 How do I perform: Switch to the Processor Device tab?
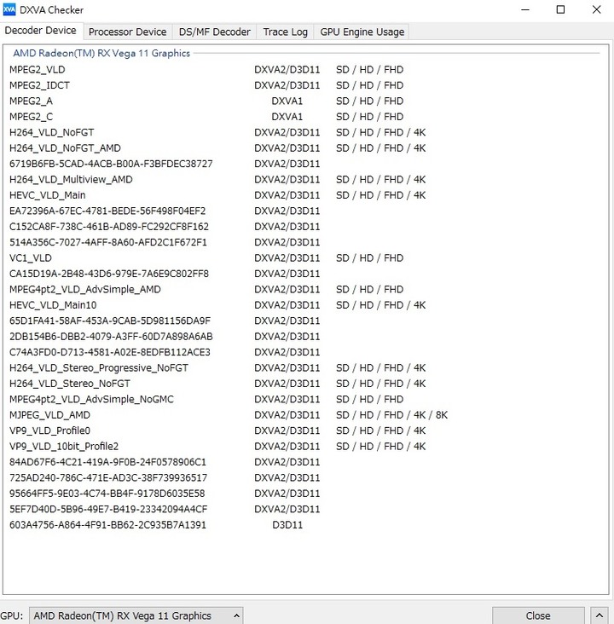(127, 32)
